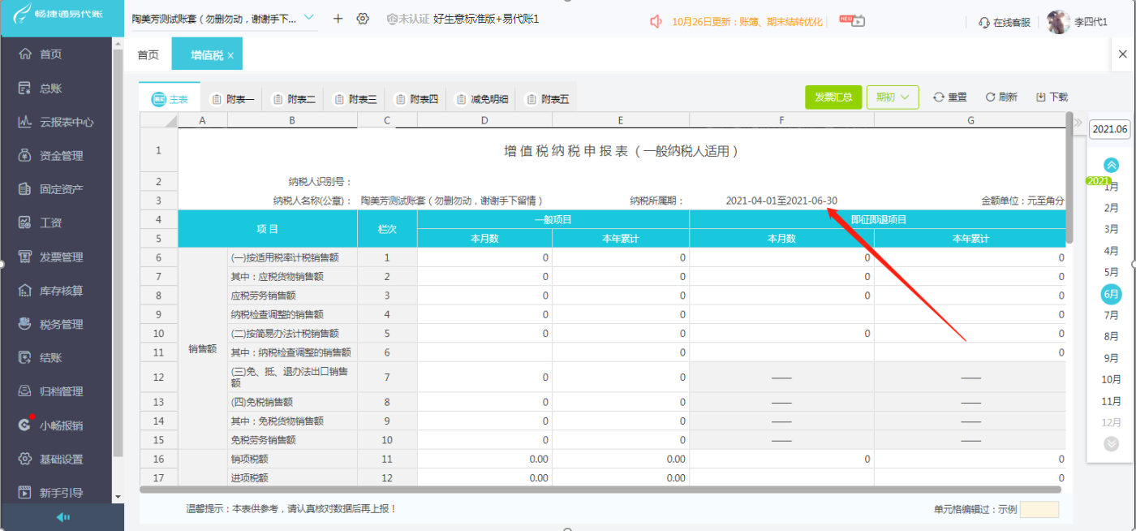Contact 在线客服 support
Image resolution: width=1136 pixels, height=531 pixels.
pos(1005,23)
